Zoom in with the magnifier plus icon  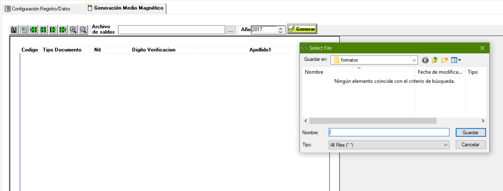coord(73,30)
